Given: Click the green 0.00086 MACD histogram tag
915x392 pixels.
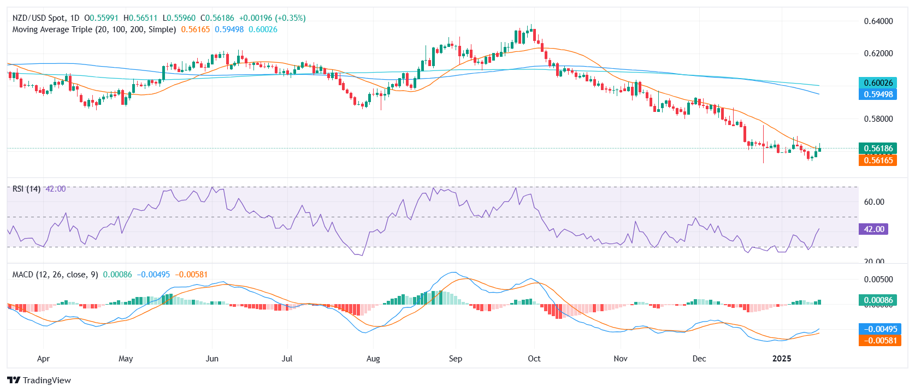Looking at the screenshot, I should [878, 300].
